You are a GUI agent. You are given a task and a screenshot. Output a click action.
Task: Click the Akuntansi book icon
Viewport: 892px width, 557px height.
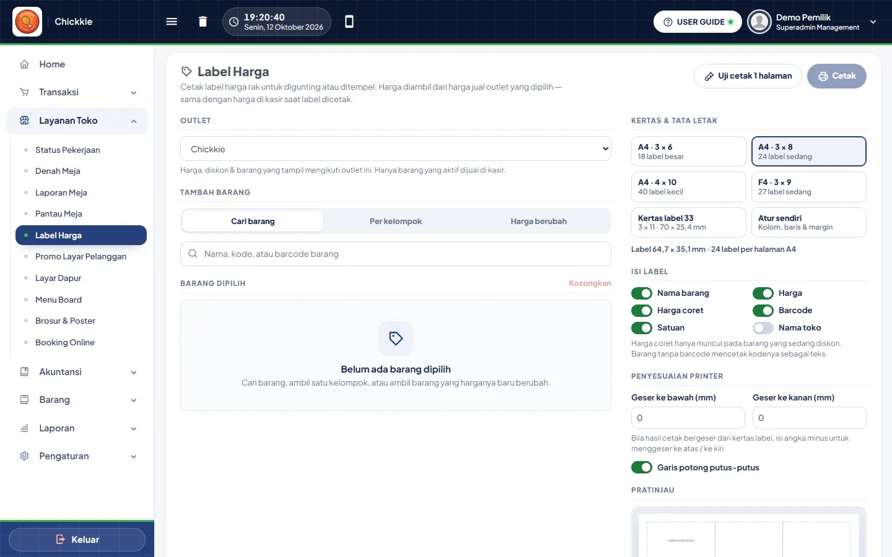click(25, 372)
